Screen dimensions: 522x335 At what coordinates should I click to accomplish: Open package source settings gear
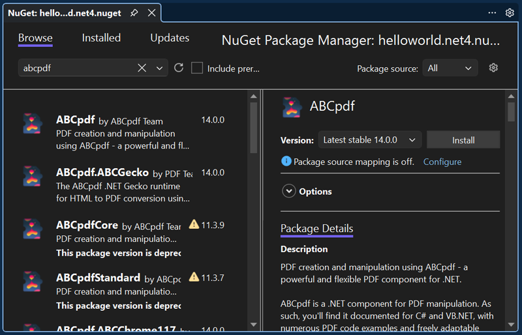pos(493,68)
